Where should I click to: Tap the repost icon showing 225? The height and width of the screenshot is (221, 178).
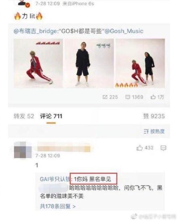105,97
